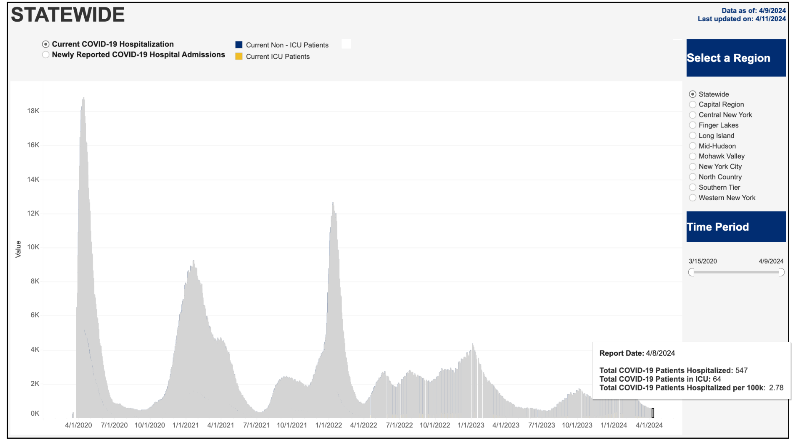
Task: Choose the North Country region
Action: click(x=693, y=177)
